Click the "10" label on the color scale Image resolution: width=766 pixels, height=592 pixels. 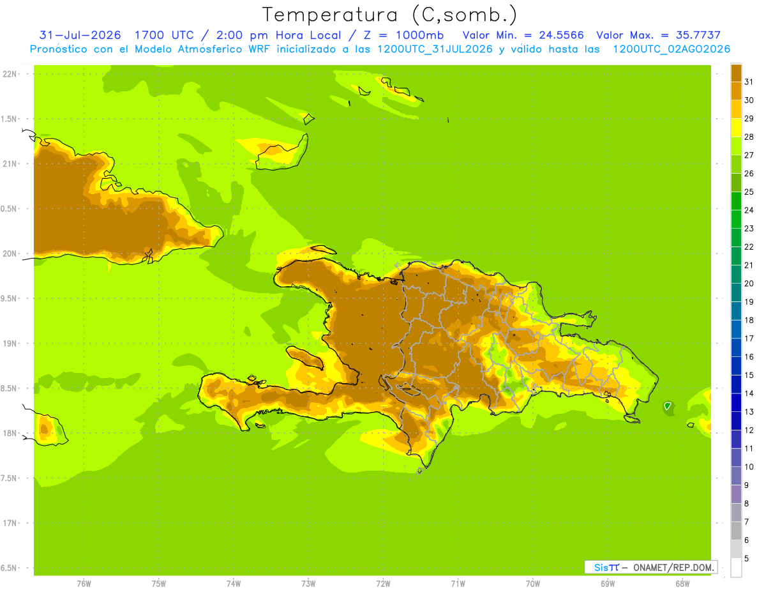click(x=749, y=467)
